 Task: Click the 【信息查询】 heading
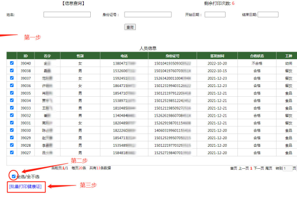click(x=73, y=3)
